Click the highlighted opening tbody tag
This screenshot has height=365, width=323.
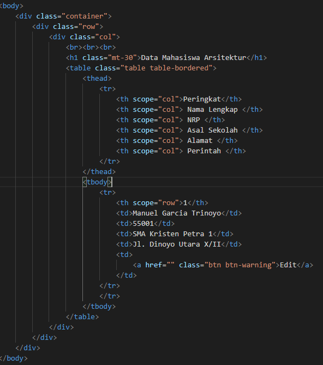97,182
